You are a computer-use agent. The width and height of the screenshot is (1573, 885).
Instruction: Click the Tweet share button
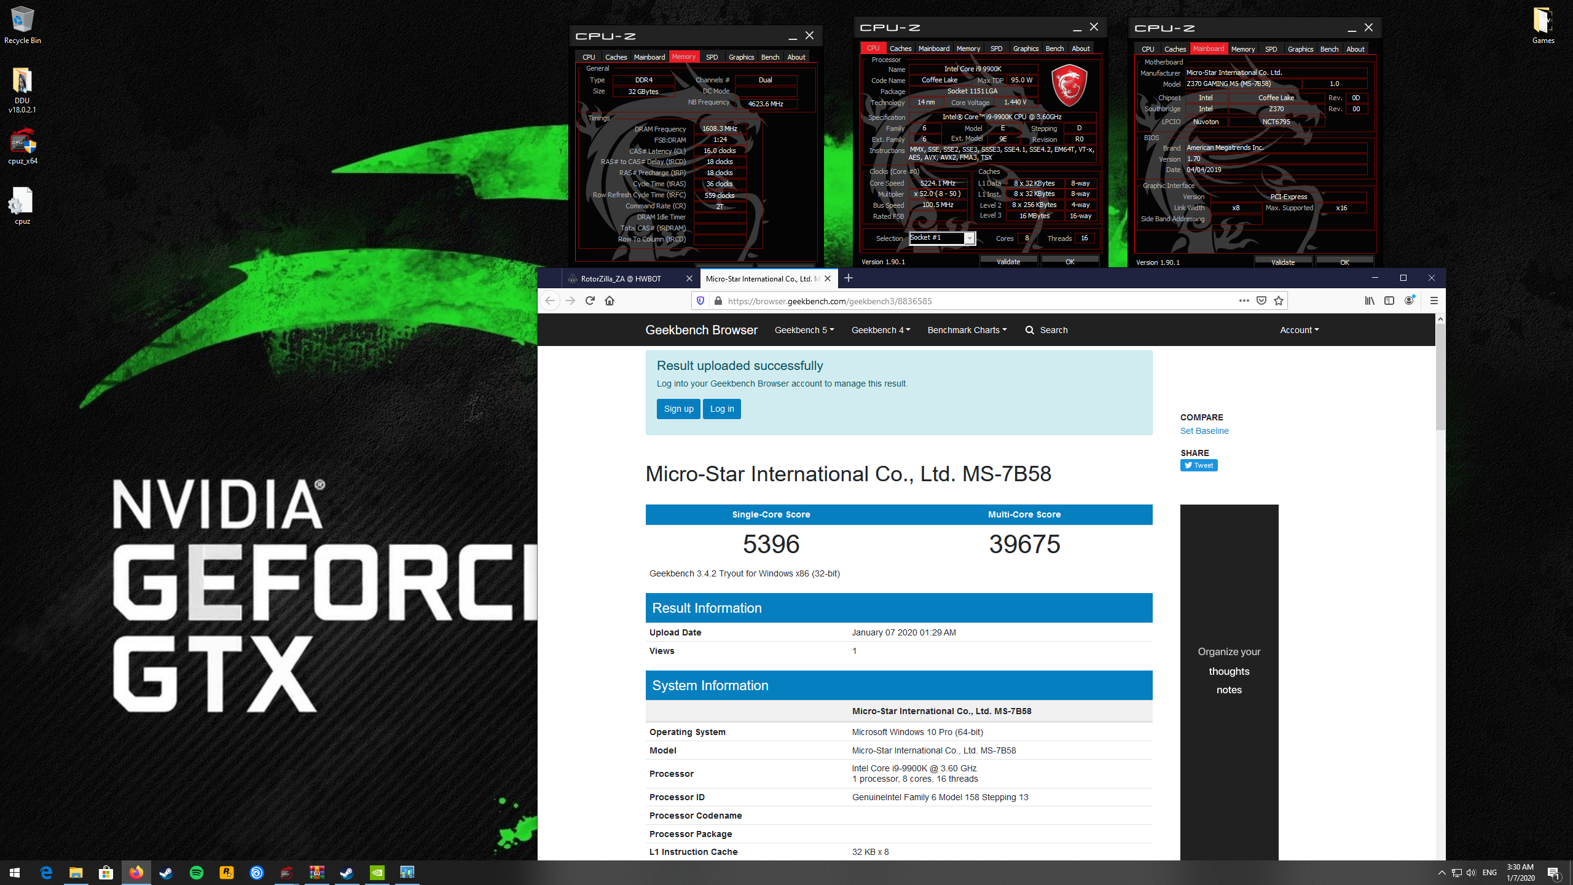click(x=1199, y=465)
